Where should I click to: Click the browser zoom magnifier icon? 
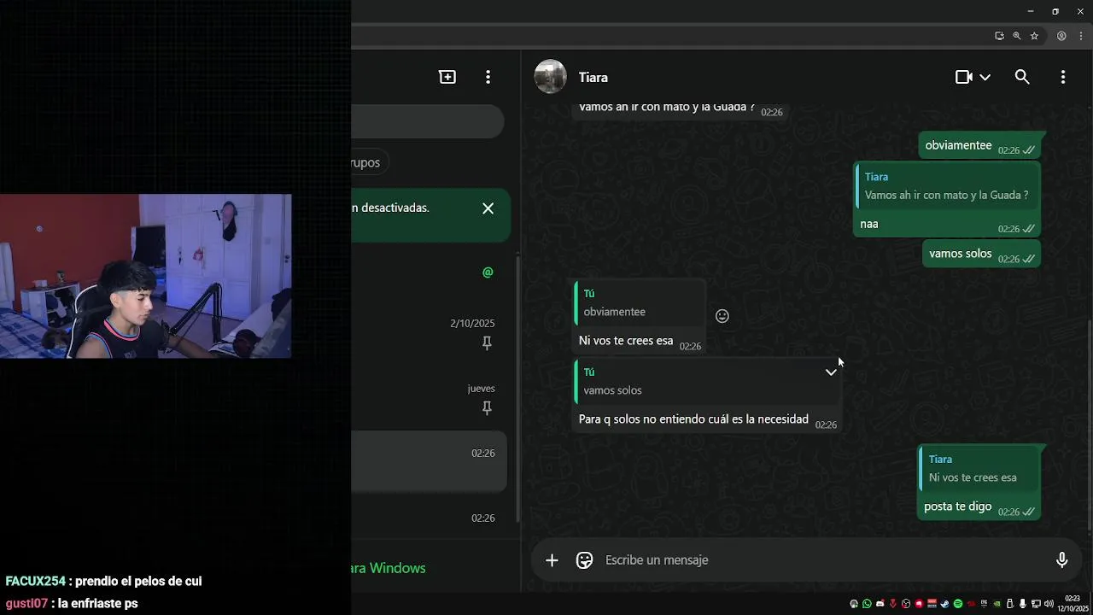(x=1017, y=36)
